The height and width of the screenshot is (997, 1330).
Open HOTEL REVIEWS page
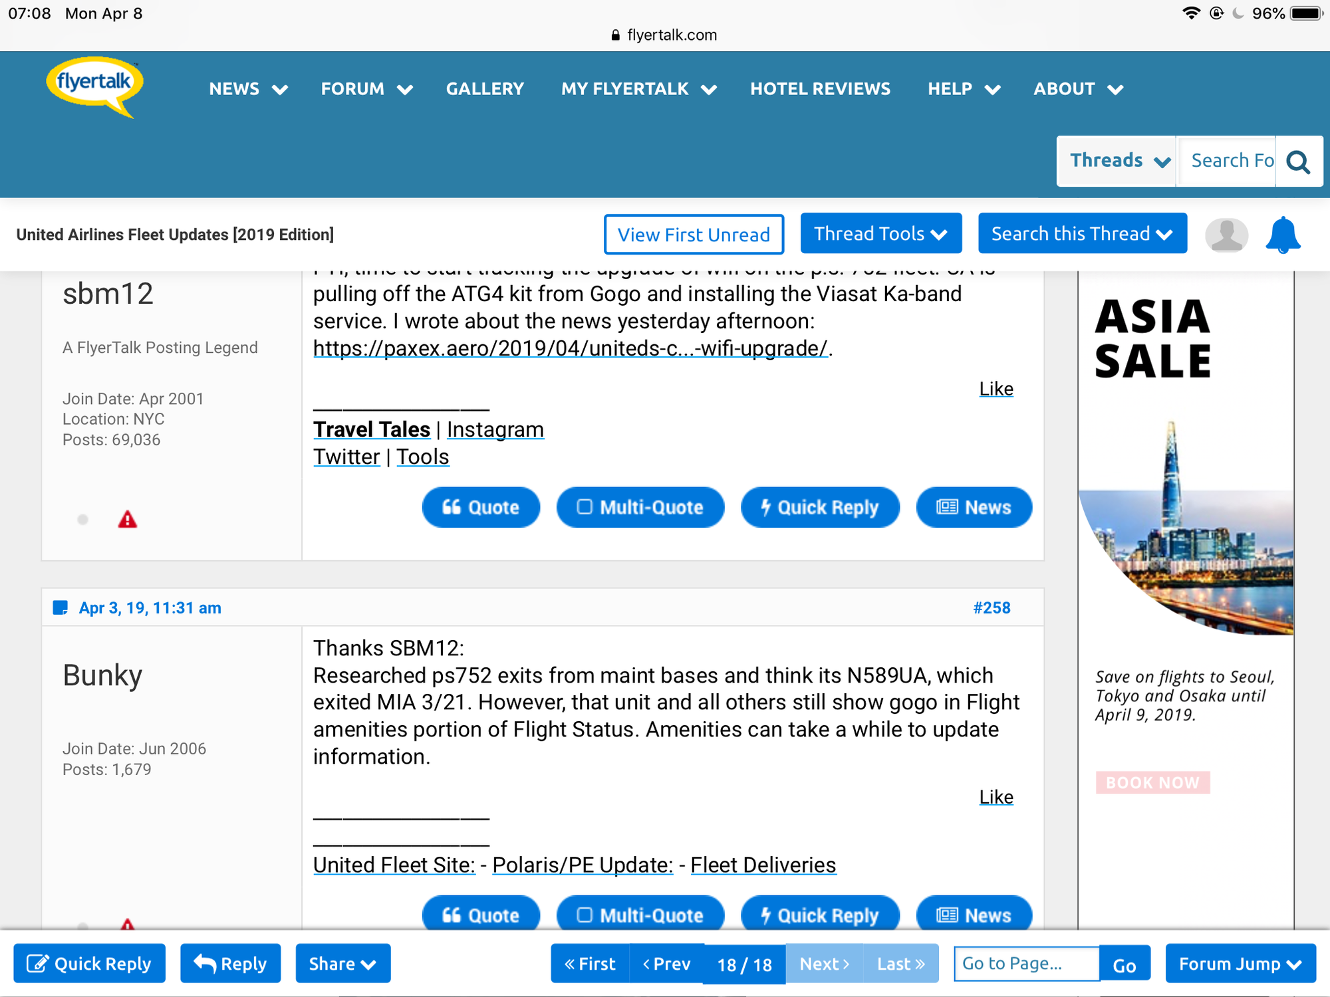[820, 89]
